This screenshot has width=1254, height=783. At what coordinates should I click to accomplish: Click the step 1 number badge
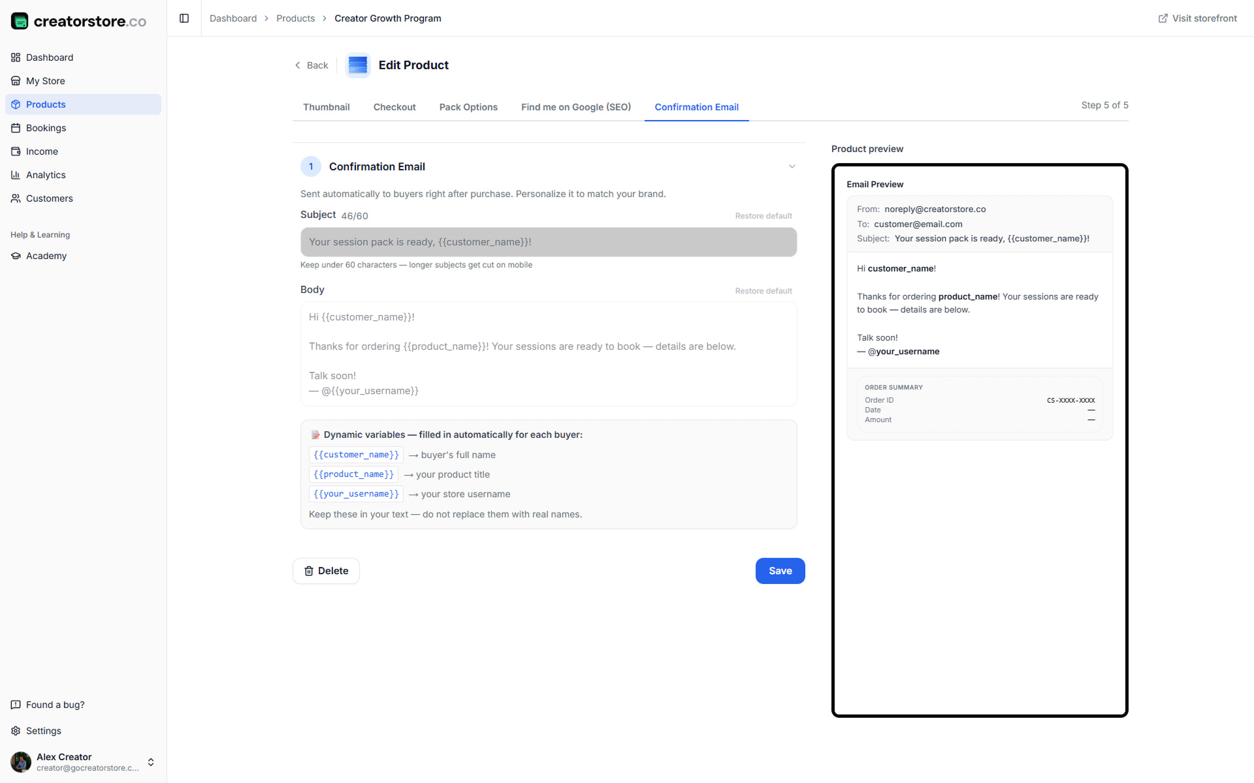click(x=311, y=166)
